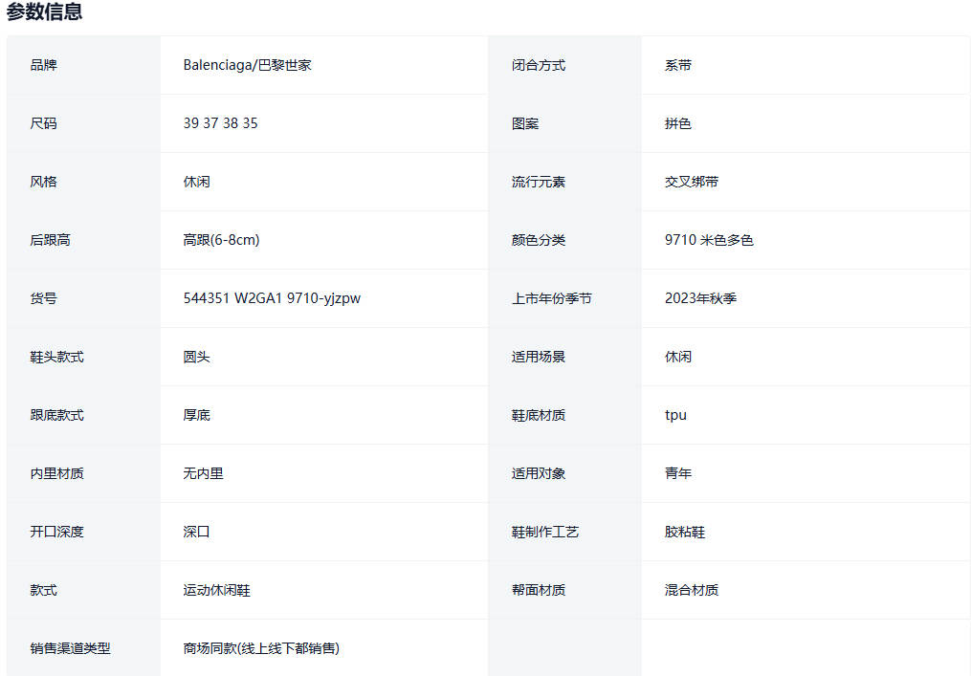Click the 流行元素 value 交叉绑带
971x676 pixels.
692,182
